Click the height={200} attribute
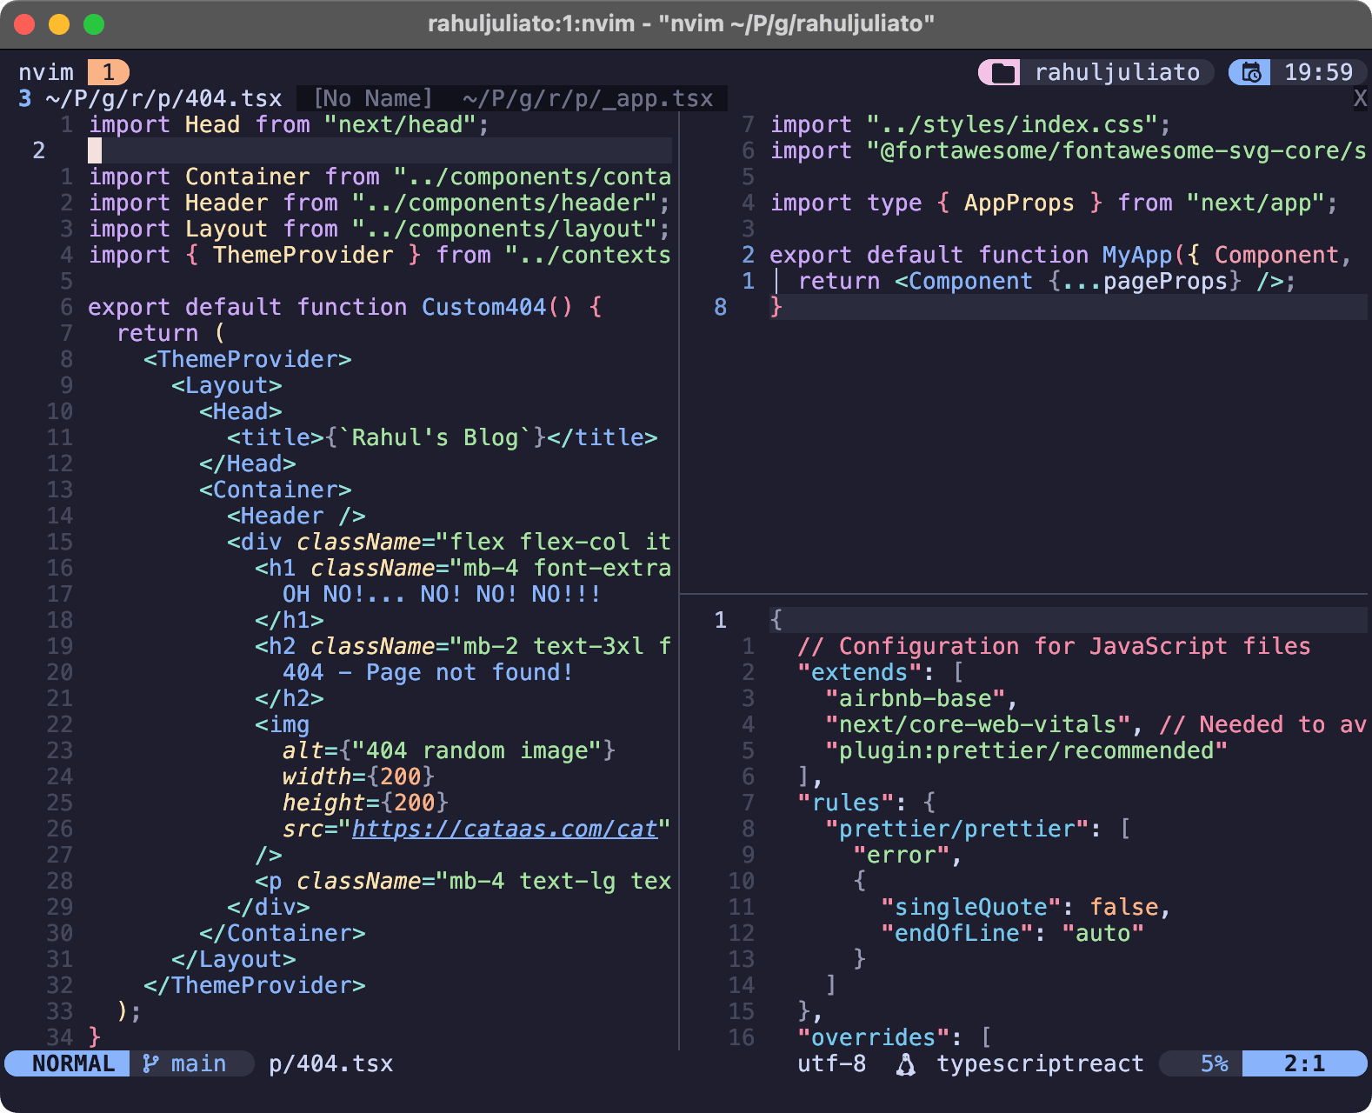The width and height of the screenshot is (1372, 1113). pyautogui.click(x=365, y=803)
